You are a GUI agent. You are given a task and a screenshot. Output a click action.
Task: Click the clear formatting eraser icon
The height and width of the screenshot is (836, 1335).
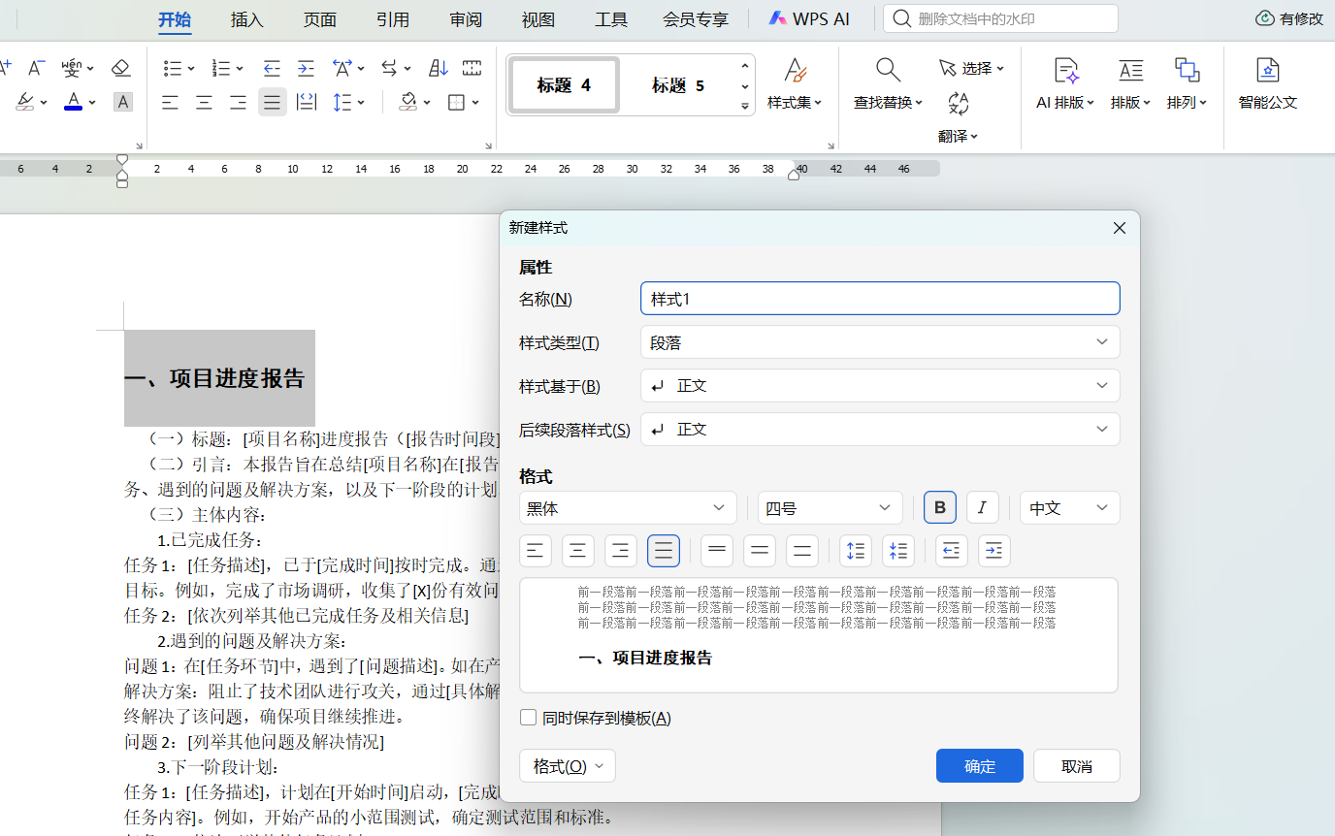pos(120,68)
